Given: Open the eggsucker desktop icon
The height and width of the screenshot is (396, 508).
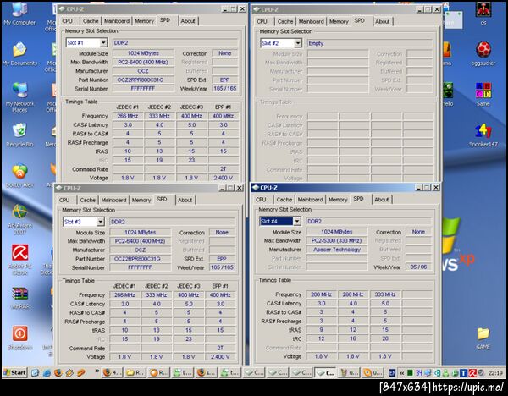Looking at the screenshot, I should pyautogui.click(x=483, y=50).
